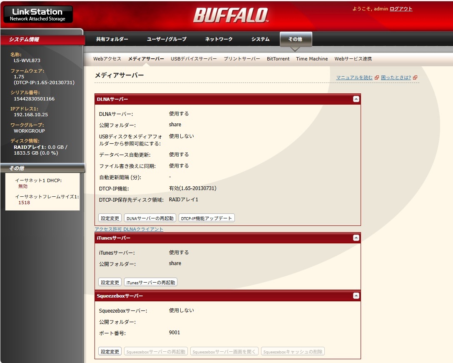Click DTCP-IP機能アップデート button
The height and width of the screenshot is (363, 453).
point(207,218)
